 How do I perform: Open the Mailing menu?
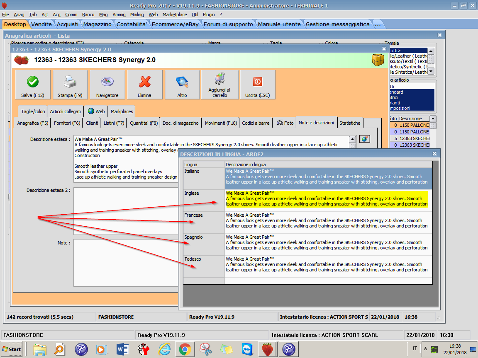point(137,15)
